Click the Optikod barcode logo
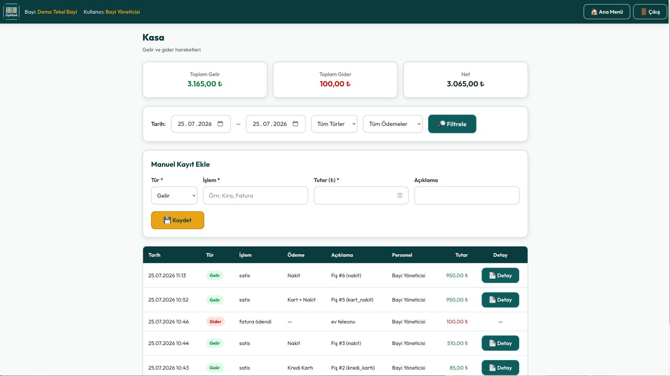This screenshot has width=670, height=376. pos(11,11)
